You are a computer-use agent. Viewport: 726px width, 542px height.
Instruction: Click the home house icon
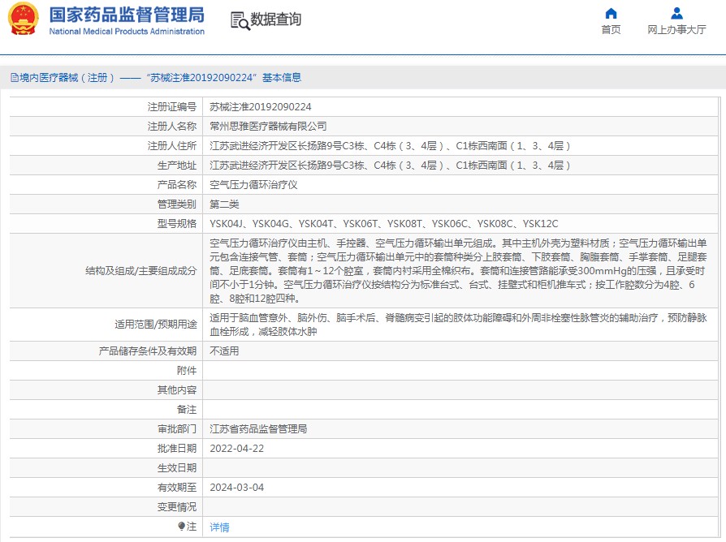pos(611,13)
